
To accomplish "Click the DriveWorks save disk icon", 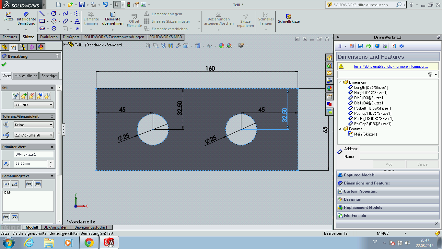I will [x=360, y=46].
